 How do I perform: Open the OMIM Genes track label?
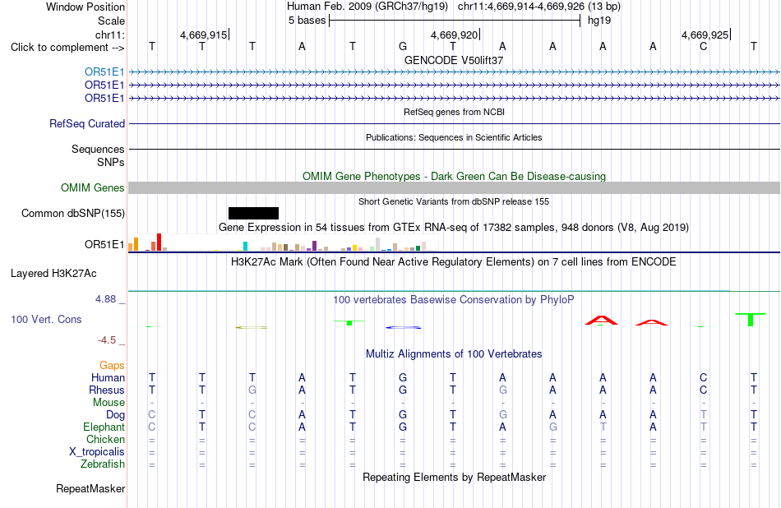tap(93, 187)
